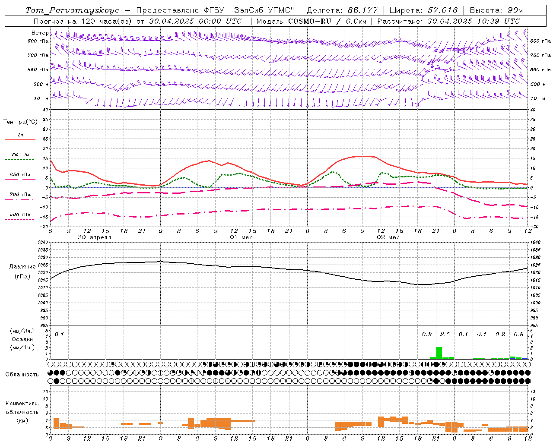Select the Давление pressure panel label

click(22, 267)
